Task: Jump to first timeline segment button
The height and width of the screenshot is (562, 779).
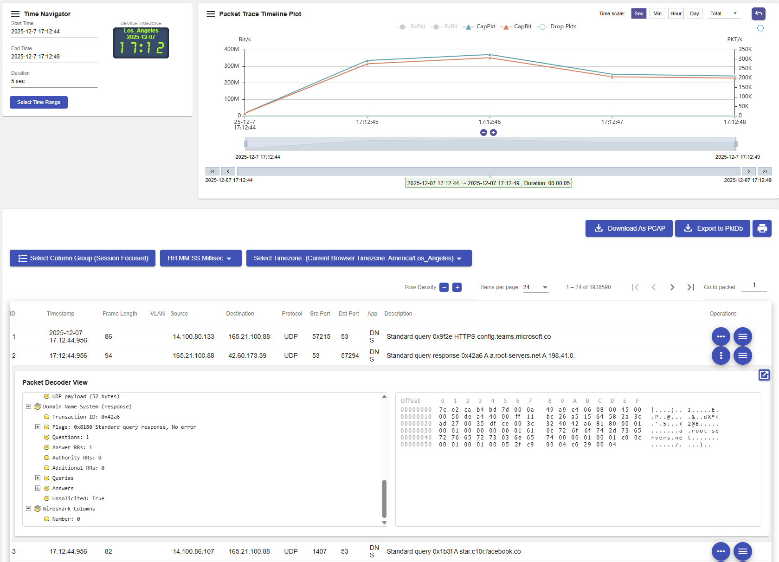Action: coord(212,171)
